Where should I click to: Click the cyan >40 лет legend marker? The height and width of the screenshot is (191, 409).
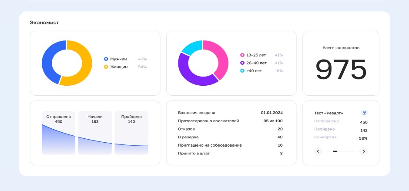[x=242, y=70]
